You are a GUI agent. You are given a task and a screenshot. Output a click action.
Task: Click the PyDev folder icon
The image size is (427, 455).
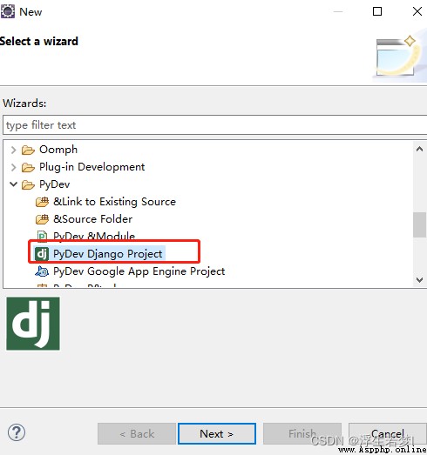28,184
